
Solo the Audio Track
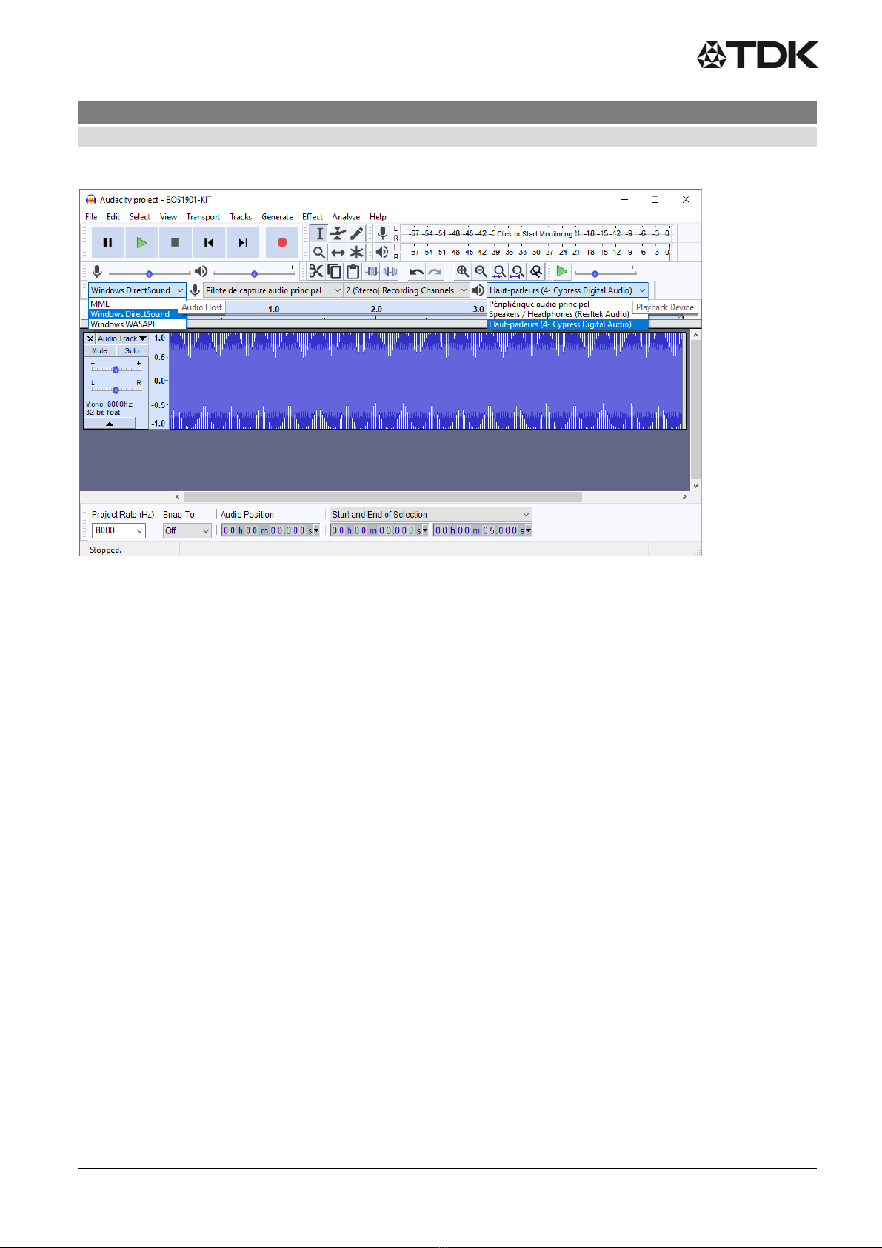[x=132, y=351]
